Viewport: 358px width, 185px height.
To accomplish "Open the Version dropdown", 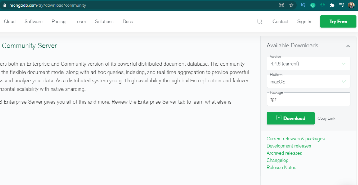I will 308,63.
